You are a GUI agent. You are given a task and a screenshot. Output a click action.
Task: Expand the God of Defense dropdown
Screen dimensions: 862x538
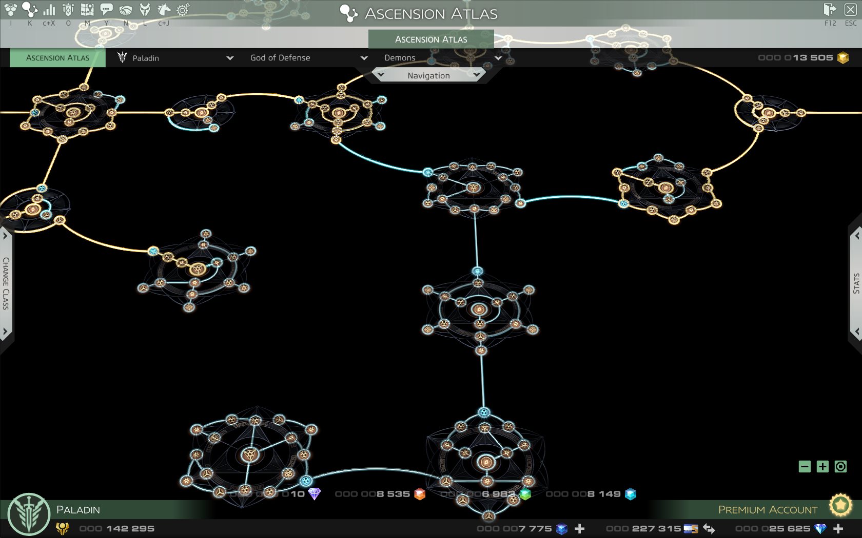coord(308,58)
